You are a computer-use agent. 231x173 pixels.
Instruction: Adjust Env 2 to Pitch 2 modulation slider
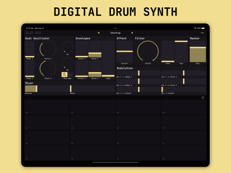(184, 81)
